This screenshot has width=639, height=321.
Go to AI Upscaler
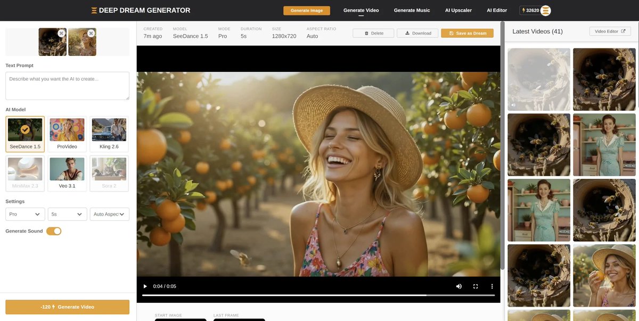coord(458,10)
